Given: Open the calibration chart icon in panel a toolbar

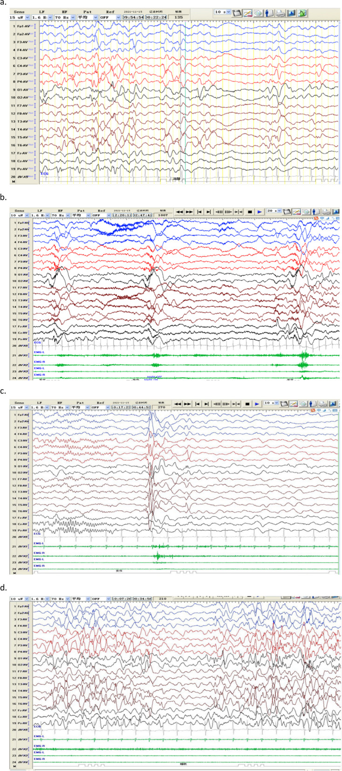Looking at the screenshot, I should [247, 13].
